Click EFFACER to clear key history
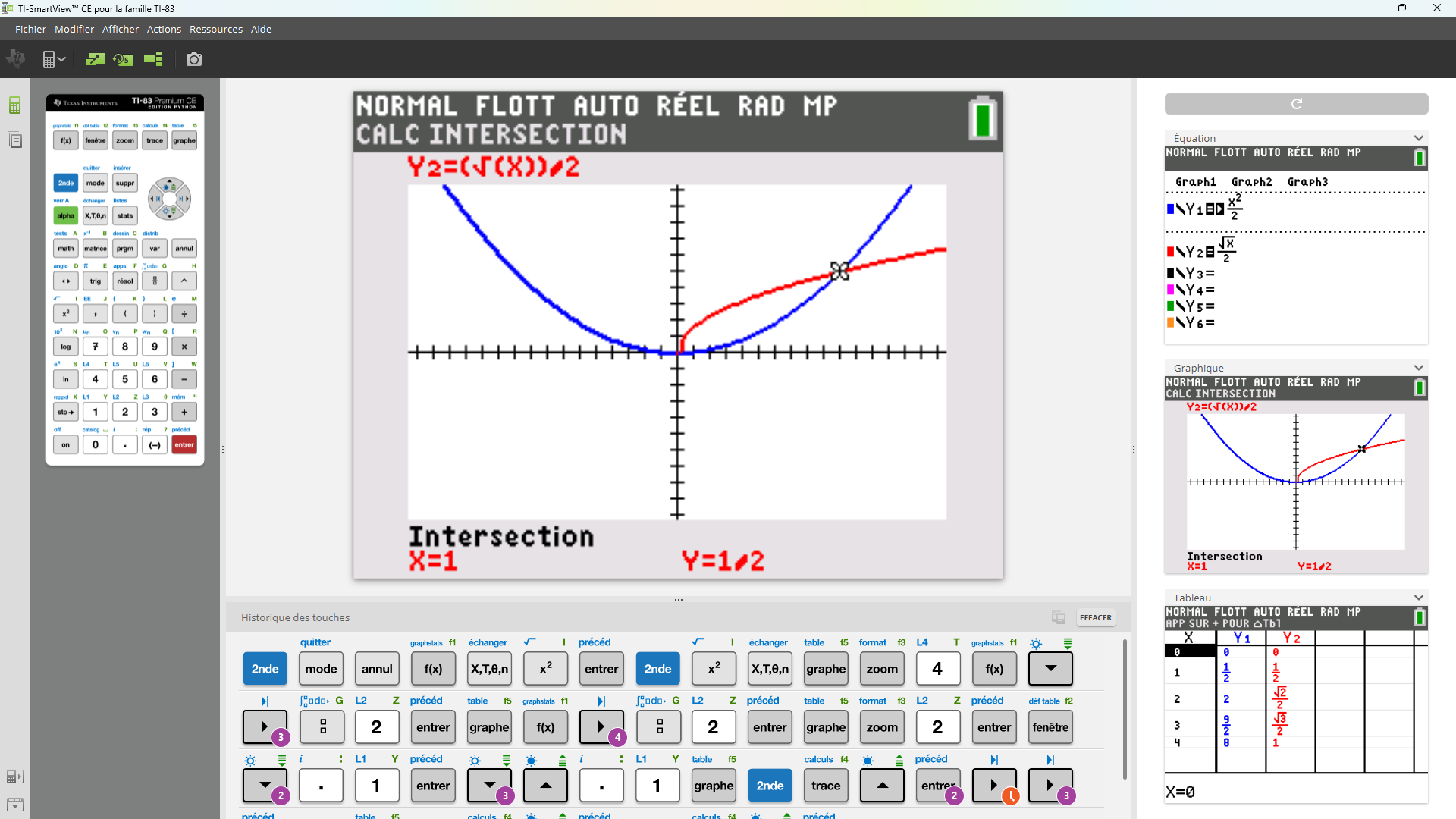The image size is (1456, 819). tap(1095, 617)
